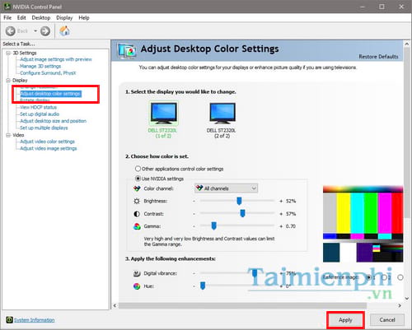Click the color bars reference image

tap(363, 224)
